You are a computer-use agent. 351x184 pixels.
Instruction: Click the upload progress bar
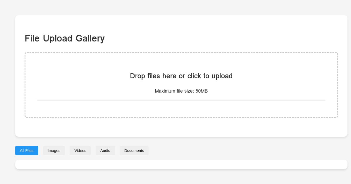[181, 100]
